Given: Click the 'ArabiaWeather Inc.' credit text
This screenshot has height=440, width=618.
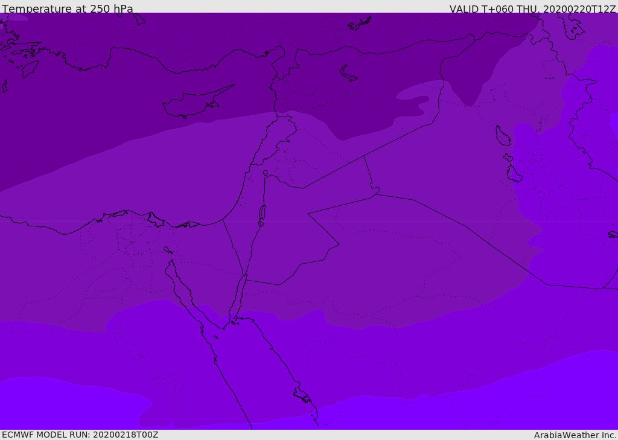Looking at the screenshot, I should tap(575, 435).
